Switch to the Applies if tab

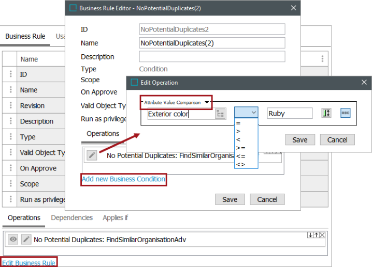116,217
